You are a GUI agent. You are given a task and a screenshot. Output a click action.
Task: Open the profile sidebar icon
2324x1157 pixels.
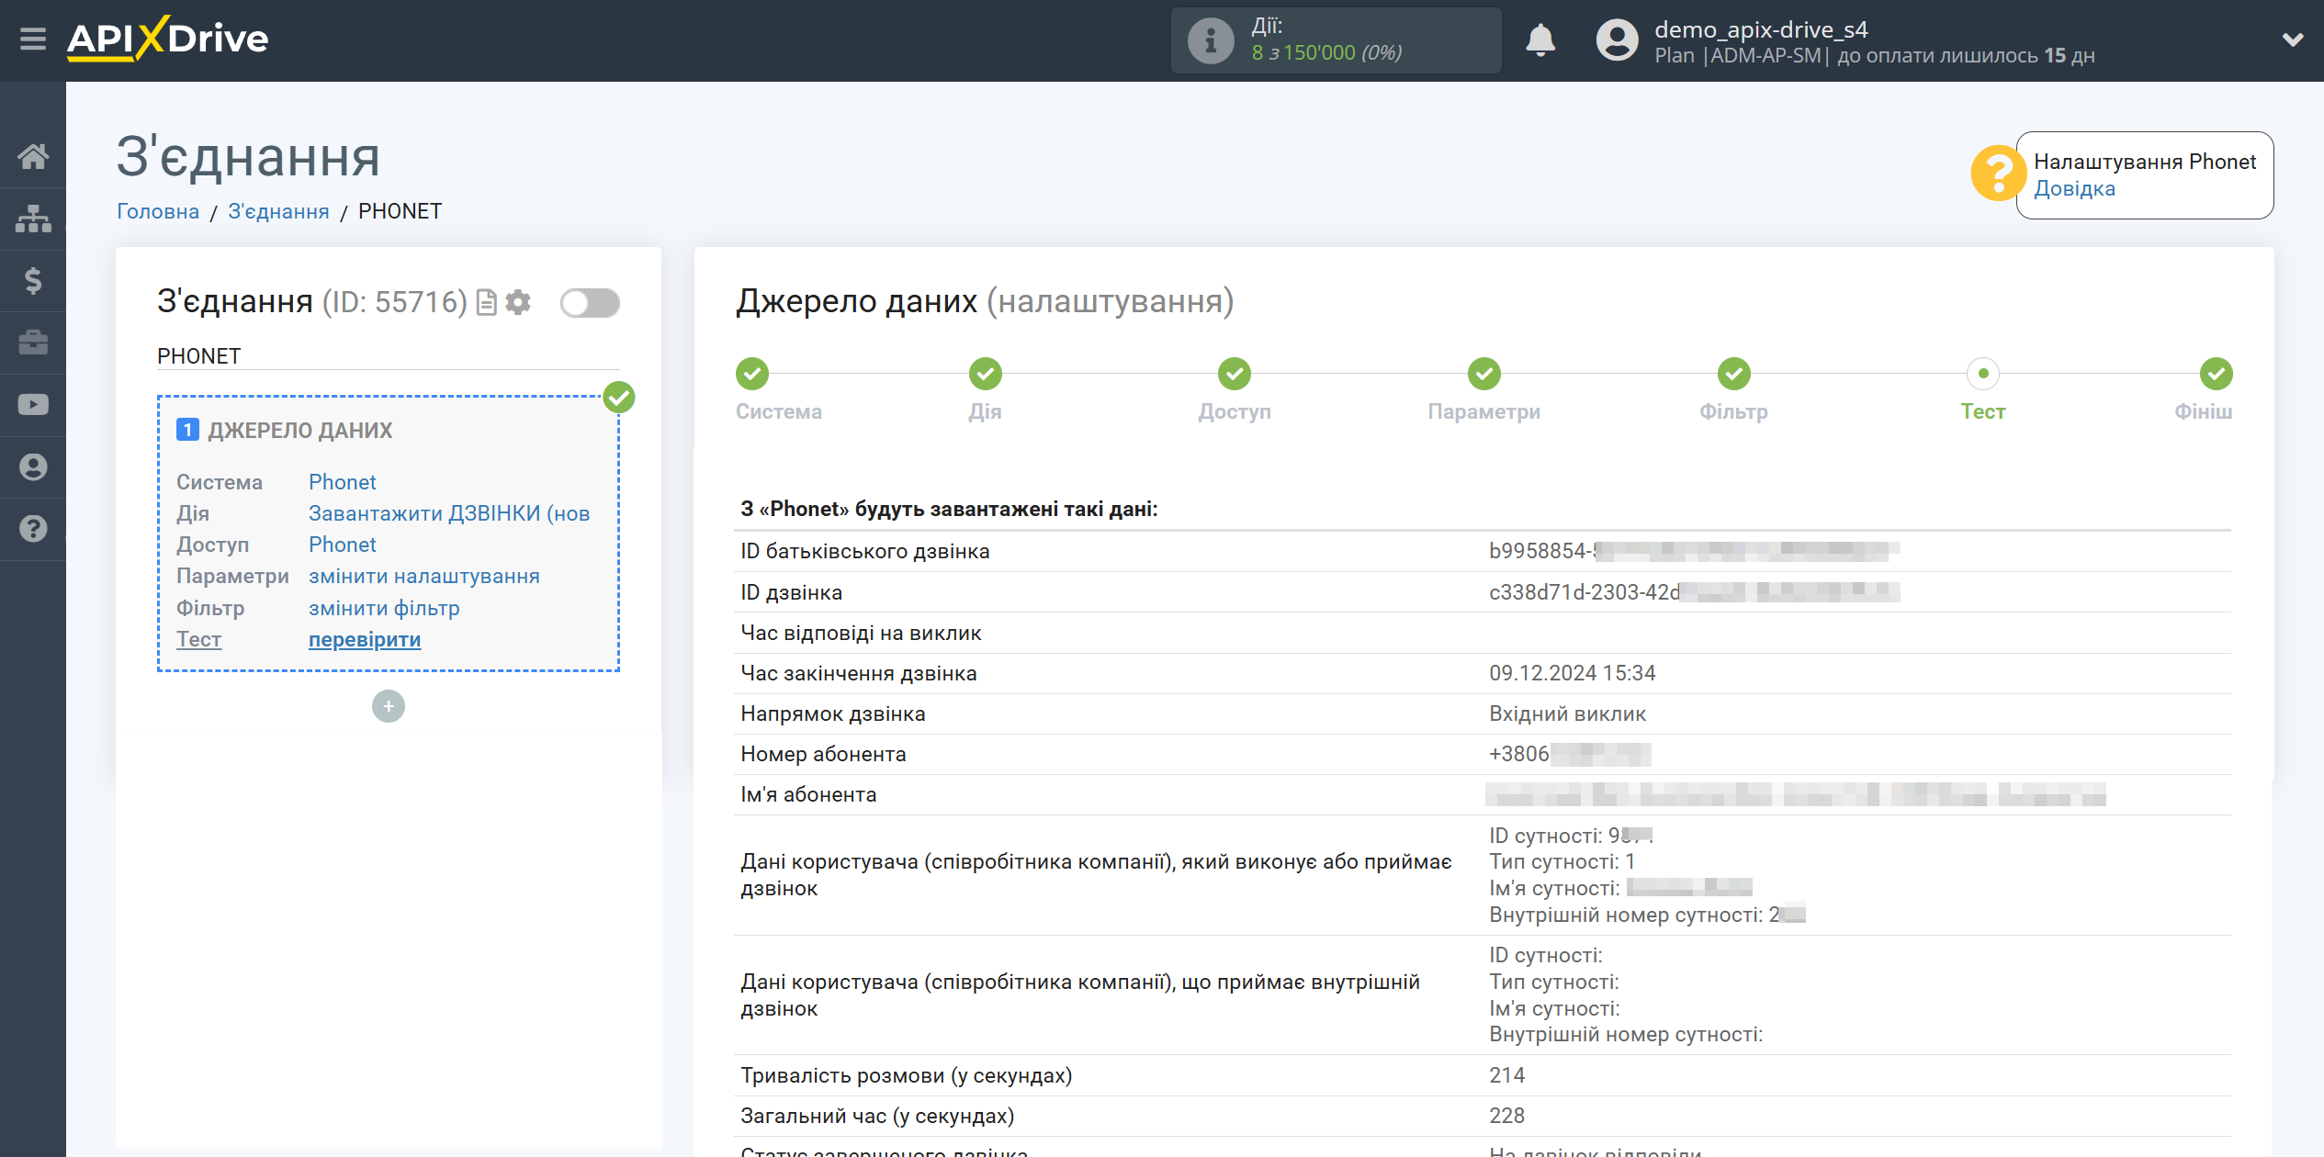33,467
